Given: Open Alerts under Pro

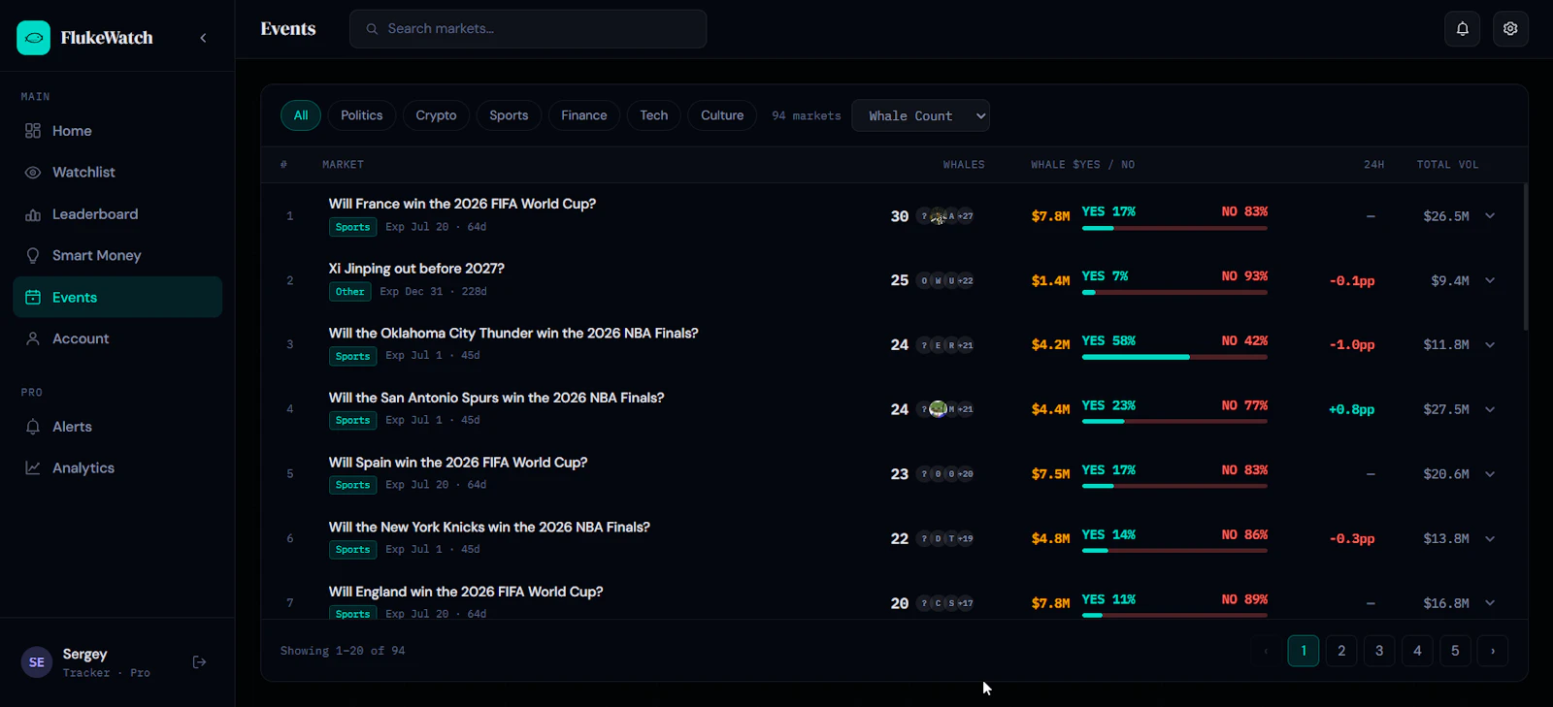Looking at the screenshot, I should point(117,427).
